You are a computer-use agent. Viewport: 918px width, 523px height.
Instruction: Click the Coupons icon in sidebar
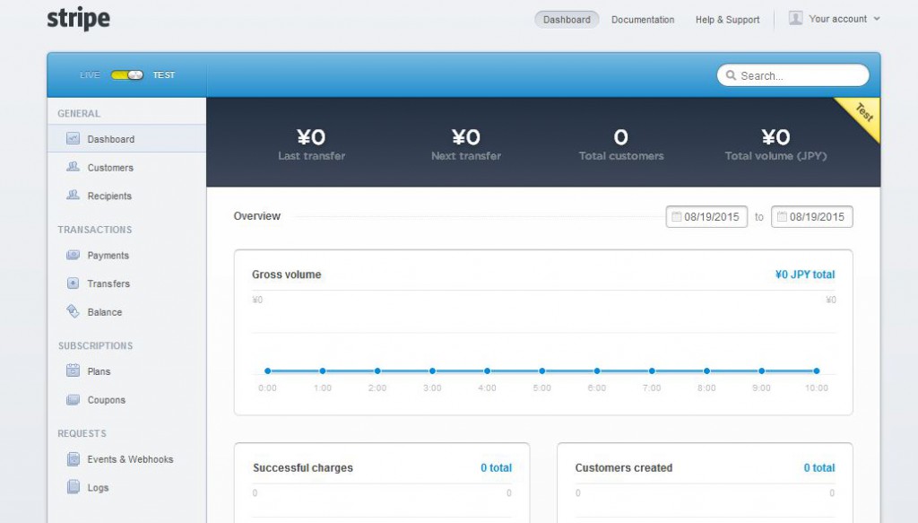coord(74,400)
